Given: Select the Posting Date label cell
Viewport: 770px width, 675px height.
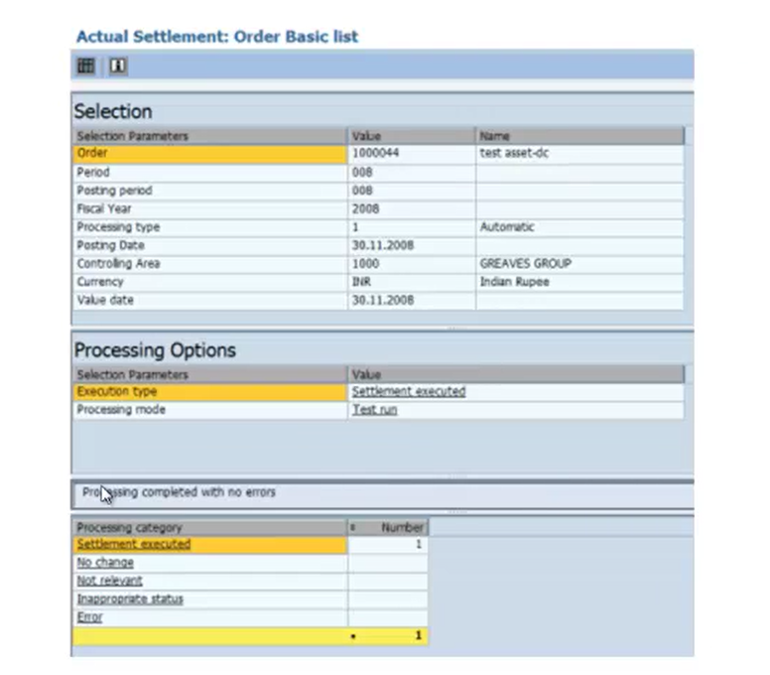Looking at the screenshot, I should [210, 245].
